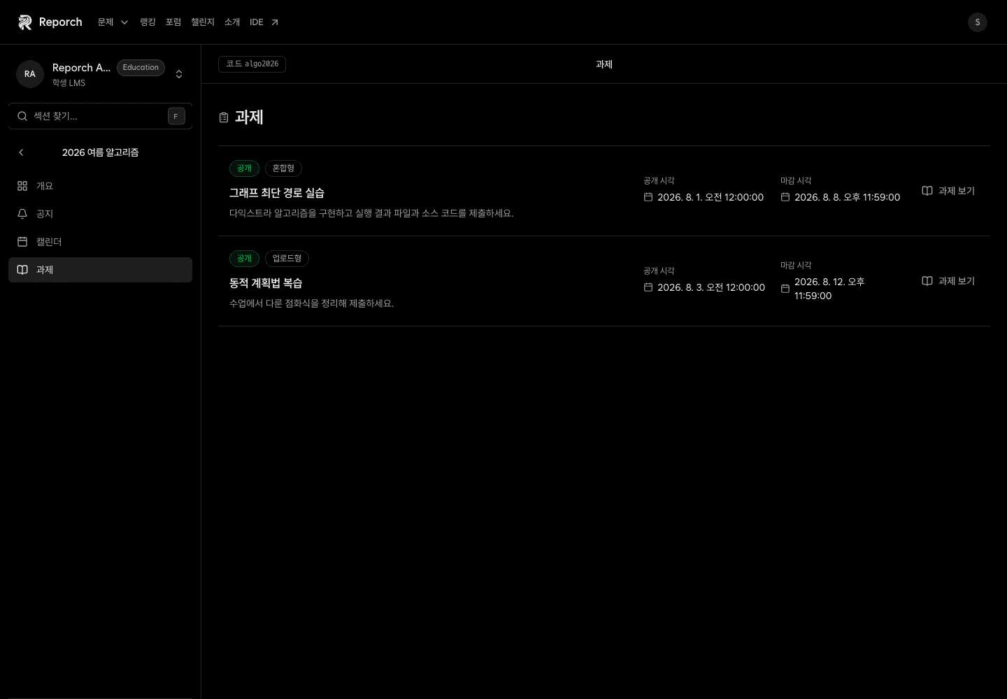Click the 캘린더 calendar icon
This screenshot has width=1007, height=699.
pos(22,242)
